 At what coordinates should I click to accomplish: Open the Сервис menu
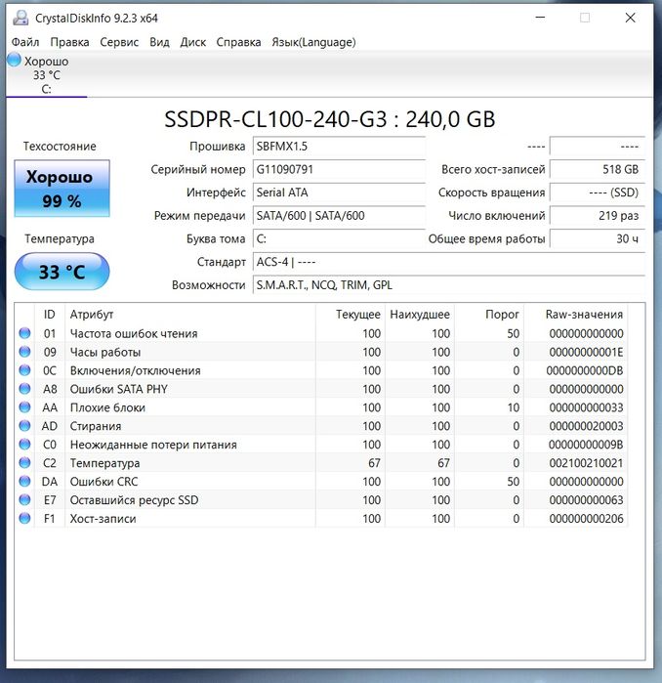pos(119,42)
